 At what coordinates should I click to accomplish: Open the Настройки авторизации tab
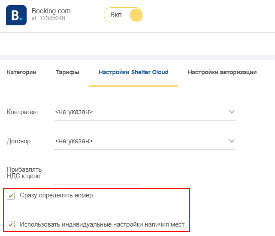222,72
